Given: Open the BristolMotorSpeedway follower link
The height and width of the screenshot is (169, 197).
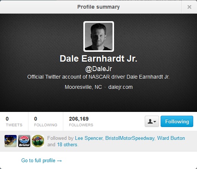Looking at the screenshot, I should [130, 138].
